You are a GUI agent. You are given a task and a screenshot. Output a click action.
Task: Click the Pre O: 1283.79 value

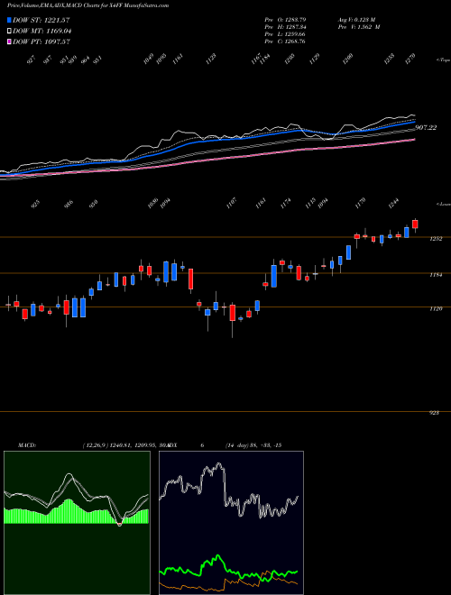pos(285,19)
